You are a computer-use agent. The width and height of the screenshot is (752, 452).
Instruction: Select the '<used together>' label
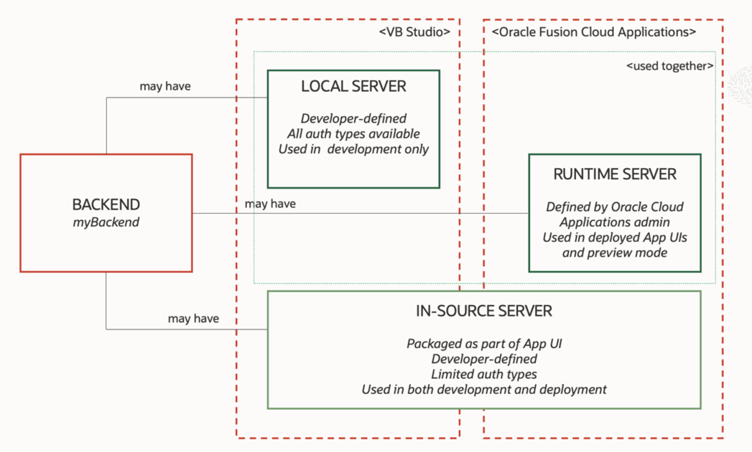[670, 66]
